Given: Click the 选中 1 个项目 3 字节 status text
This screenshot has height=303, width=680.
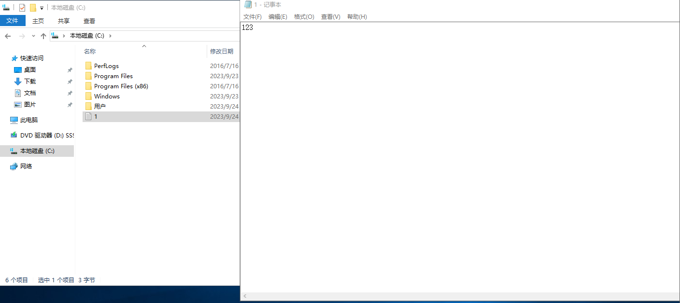Looking at the screenshot, I should 67,280.
